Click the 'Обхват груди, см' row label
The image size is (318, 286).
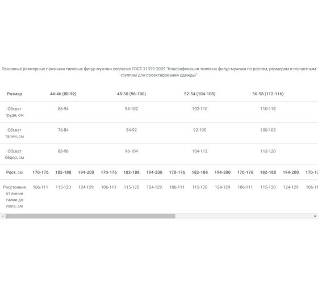(14, 112)
